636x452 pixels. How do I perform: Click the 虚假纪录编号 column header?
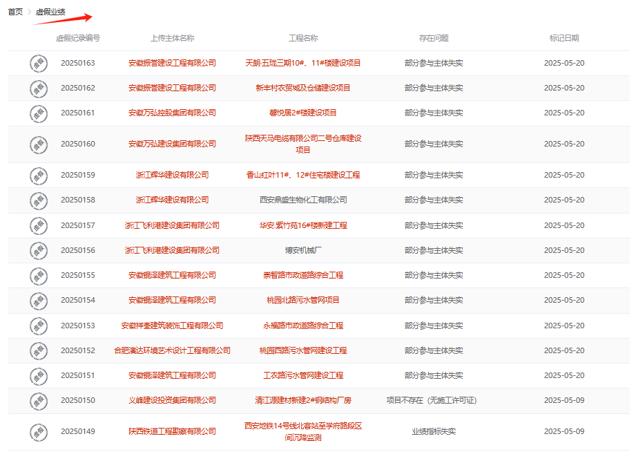[x=78, y=38]
